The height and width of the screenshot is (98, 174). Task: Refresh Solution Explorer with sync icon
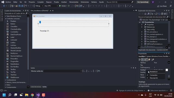click(157, 14)
